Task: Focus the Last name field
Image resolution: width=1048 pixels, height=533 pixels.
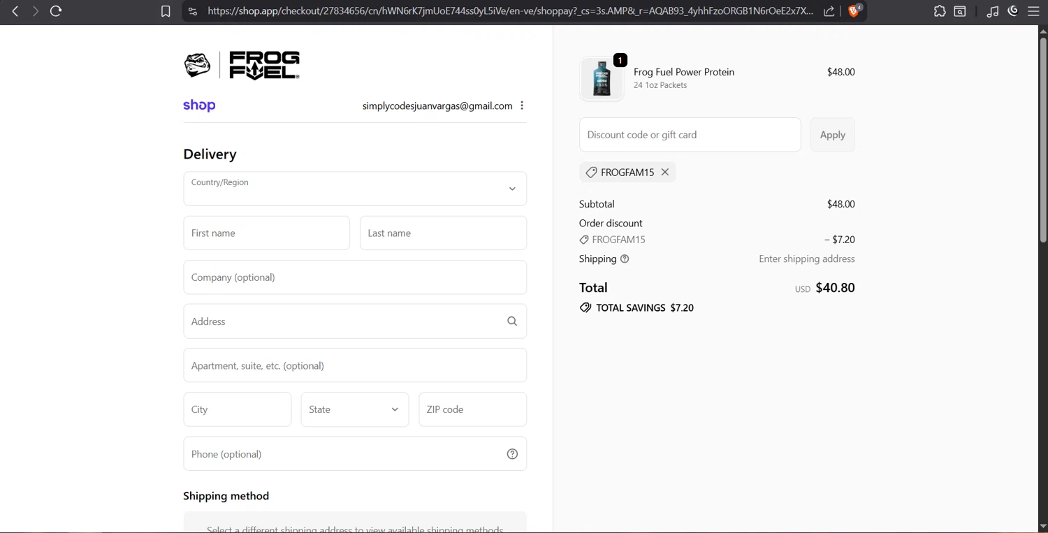Action: 443,233
